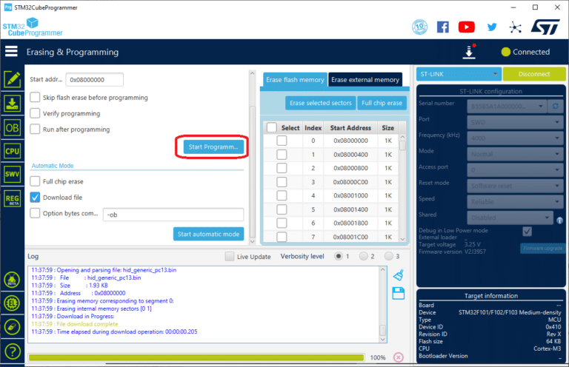Check the Select all sectors header box
The image size is (569, 367).
271,127
